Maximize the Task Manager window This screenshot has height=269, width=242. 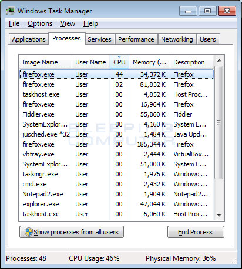point(207,11)
